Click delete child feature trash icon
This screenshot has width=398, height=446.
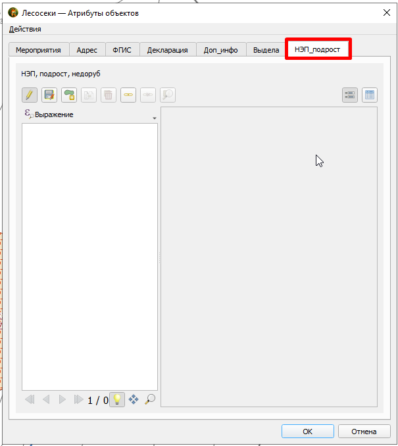[109, 95]
